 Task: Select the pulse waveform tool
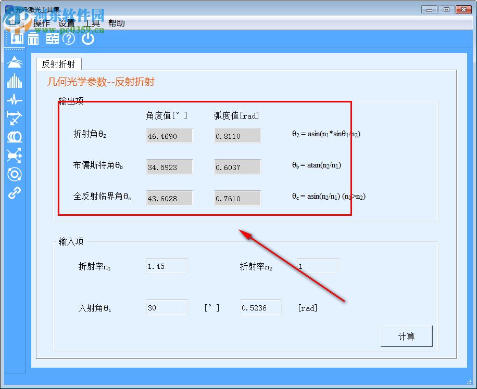click(x=15, y=100)
